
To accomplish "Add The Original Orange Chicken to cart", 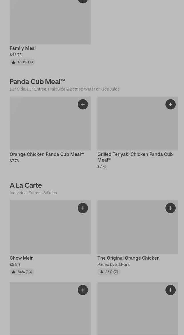I will click(x=171, y=208).
